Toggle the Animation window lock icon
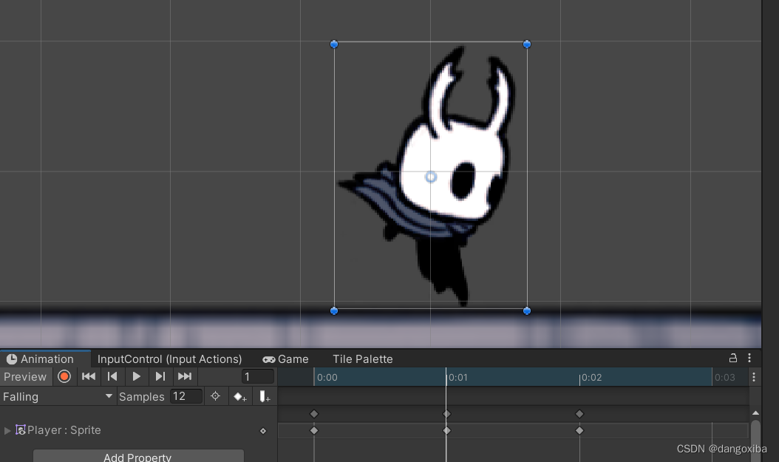 click(732, 358)
